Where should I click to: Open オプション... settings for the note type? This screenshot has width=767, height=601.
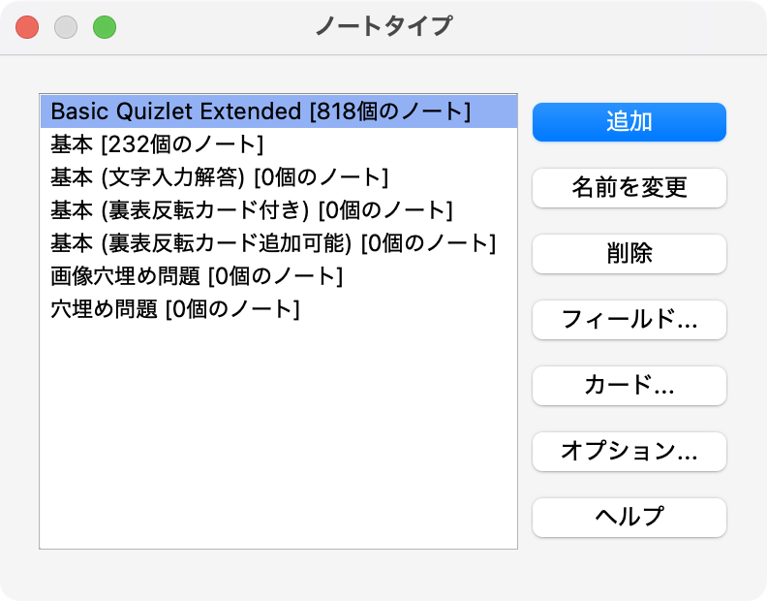[x=629, y=452]
